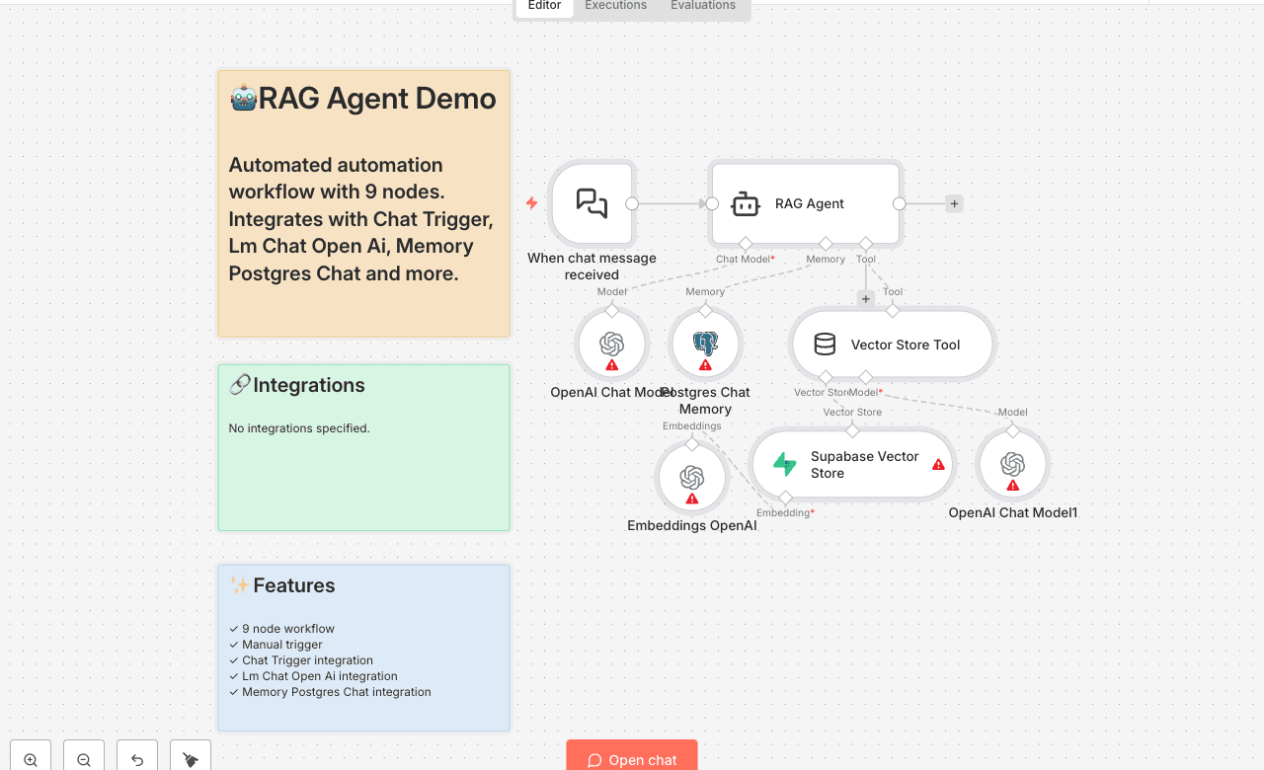Open the Embeddings OpenAI node

pos(691,477)
